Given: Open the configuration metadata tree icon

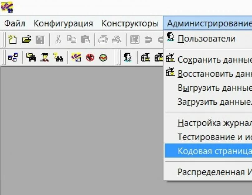Looking at the screenshot, I should [13, 57].
